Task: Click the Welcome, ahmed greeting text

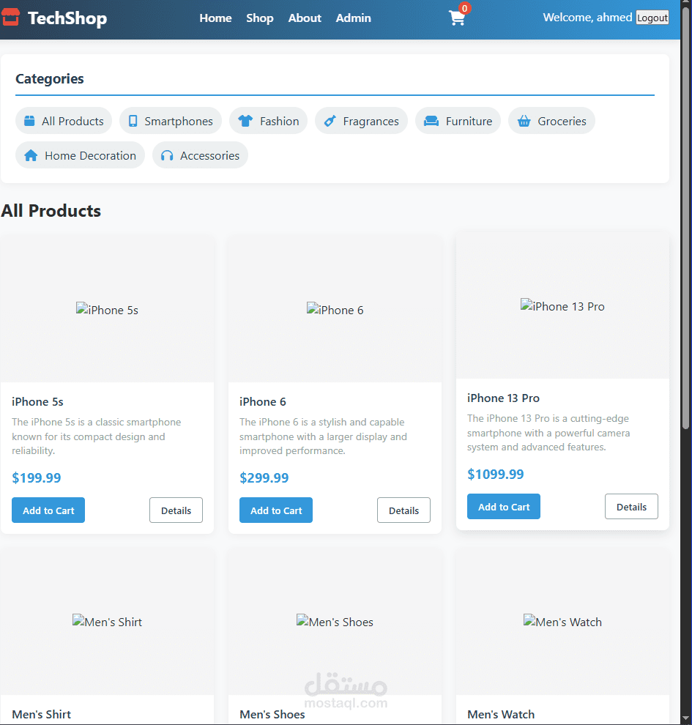Action: point(587,18)
